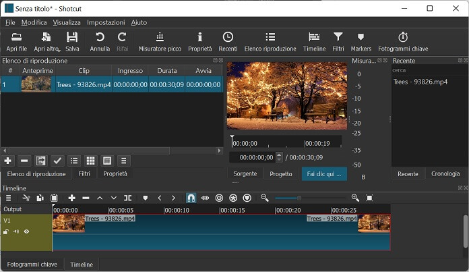
Task: Click the Fai clic qui button
Action: pos(324,173)
